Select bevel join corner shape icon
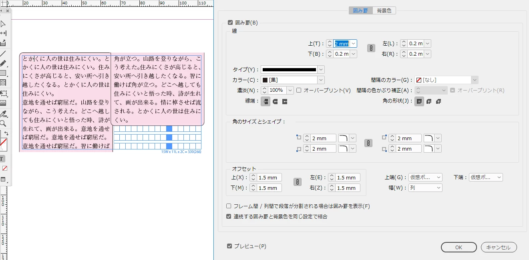The width and height of the screenshot is (529, 260). (x=438, y=101)
